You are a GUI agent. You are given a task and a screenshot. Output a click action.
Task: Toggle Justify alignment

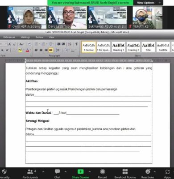[51, 50]
